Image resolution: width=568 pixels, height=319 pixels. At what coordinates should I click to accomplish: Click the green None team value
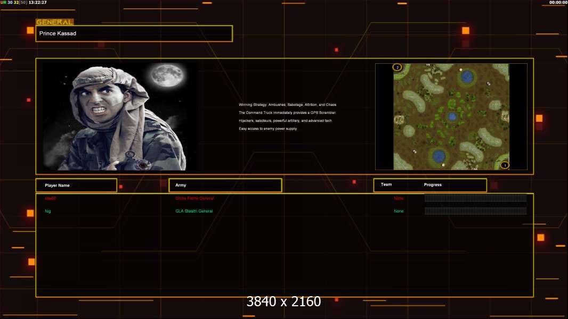click(399, 211)
